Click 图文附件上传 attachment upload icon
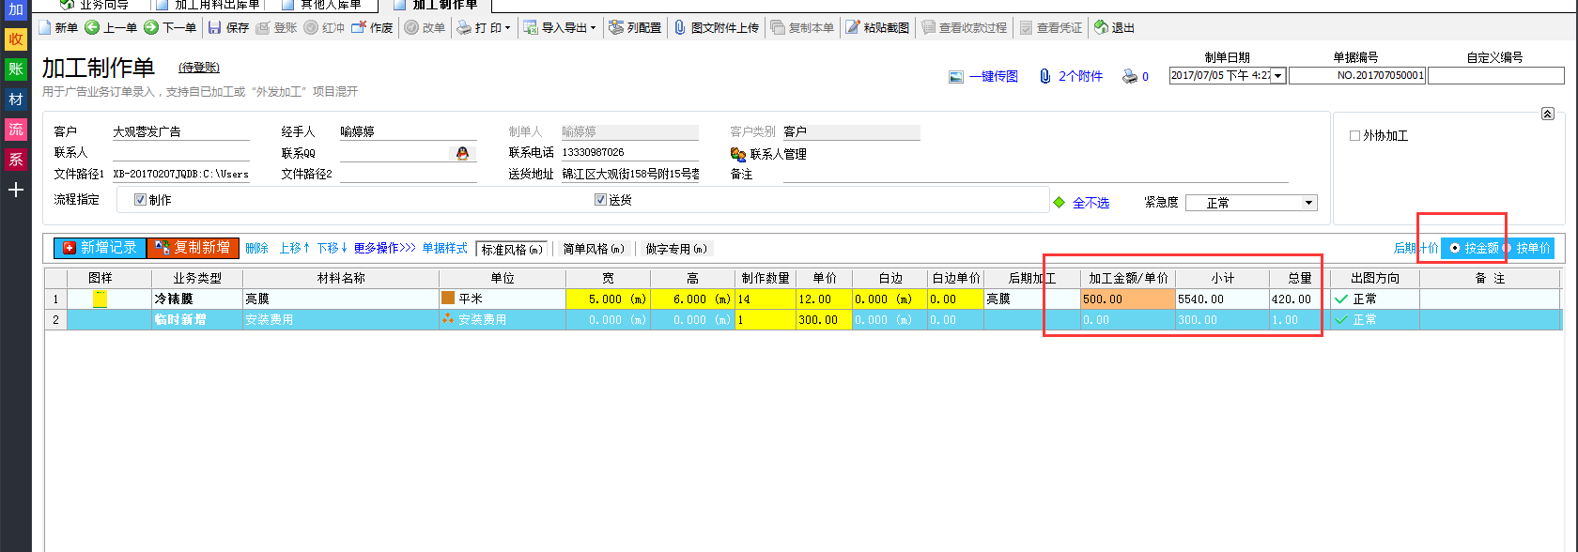Viewport: 1578px width, 552px height. click(x=680, y=28)
